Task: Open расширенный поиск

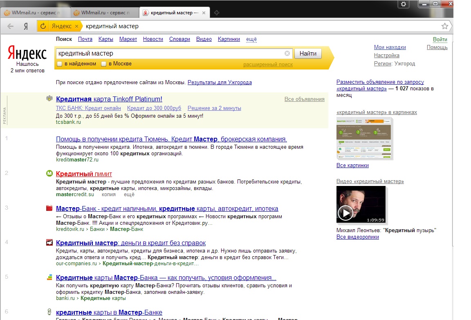Action: 268,64
